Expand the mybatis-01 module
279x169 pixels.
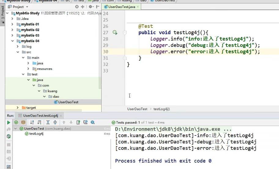(x=12, y=24)
